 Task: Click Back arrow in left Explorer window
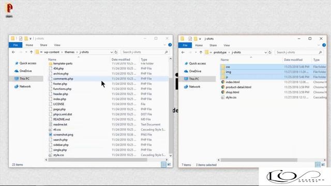13,52
